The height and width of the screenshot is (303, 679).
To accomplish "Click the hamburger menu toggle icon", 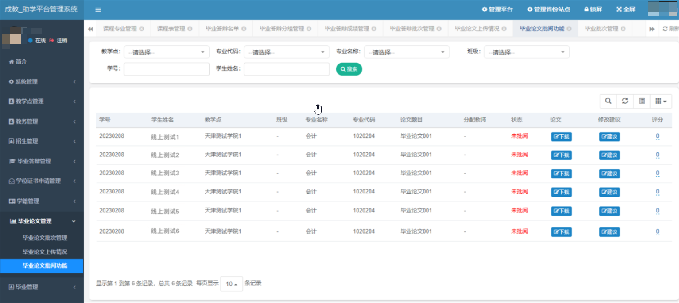I will point(98,10).
